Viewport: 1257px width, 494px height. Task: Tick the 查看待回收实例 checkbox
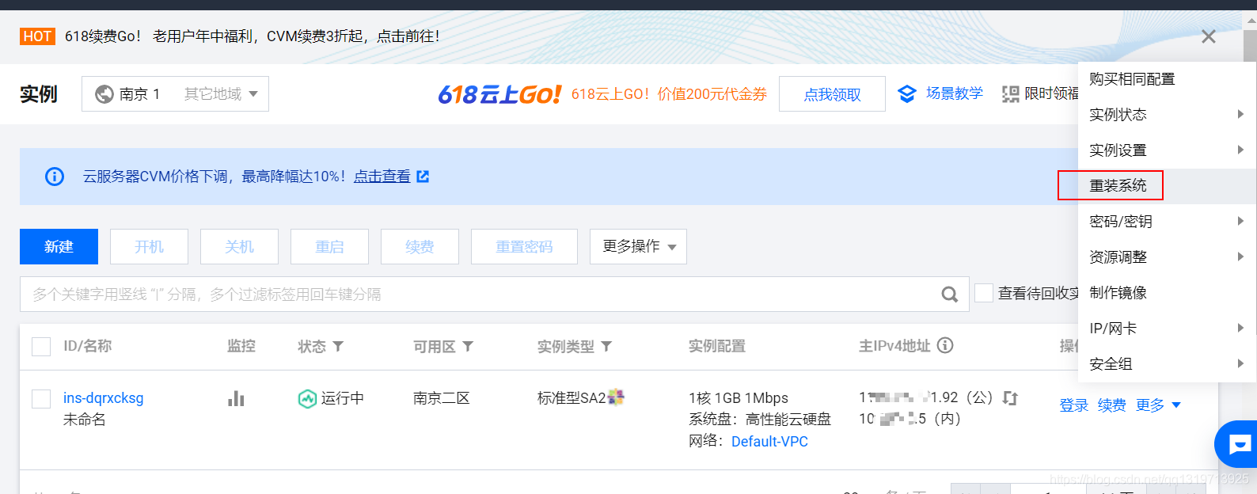(x=984, y=293)
